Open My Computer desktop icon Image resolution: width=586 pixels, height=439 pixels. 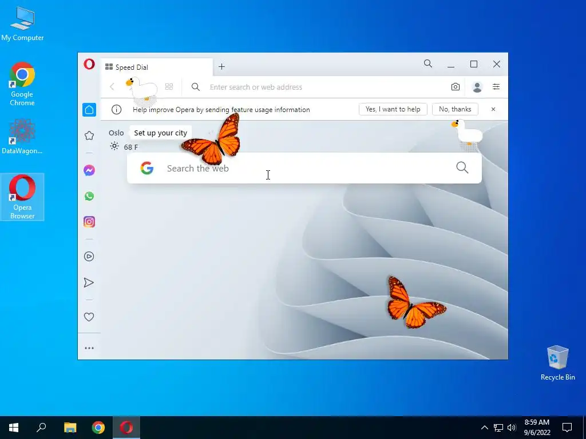click(22, 24)
